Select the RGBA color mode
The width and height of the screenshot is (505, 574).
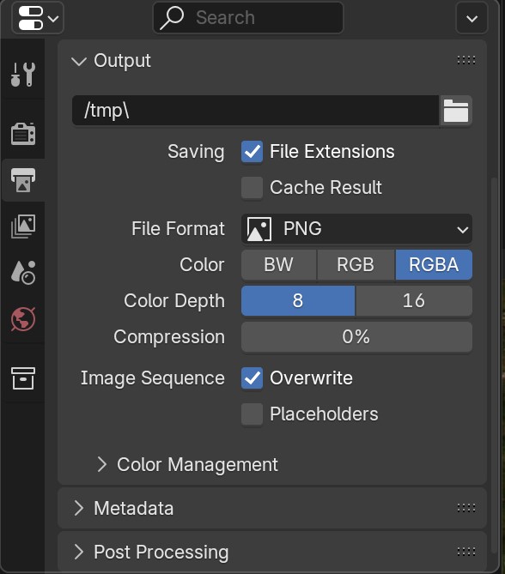click(x=434, y=264)
